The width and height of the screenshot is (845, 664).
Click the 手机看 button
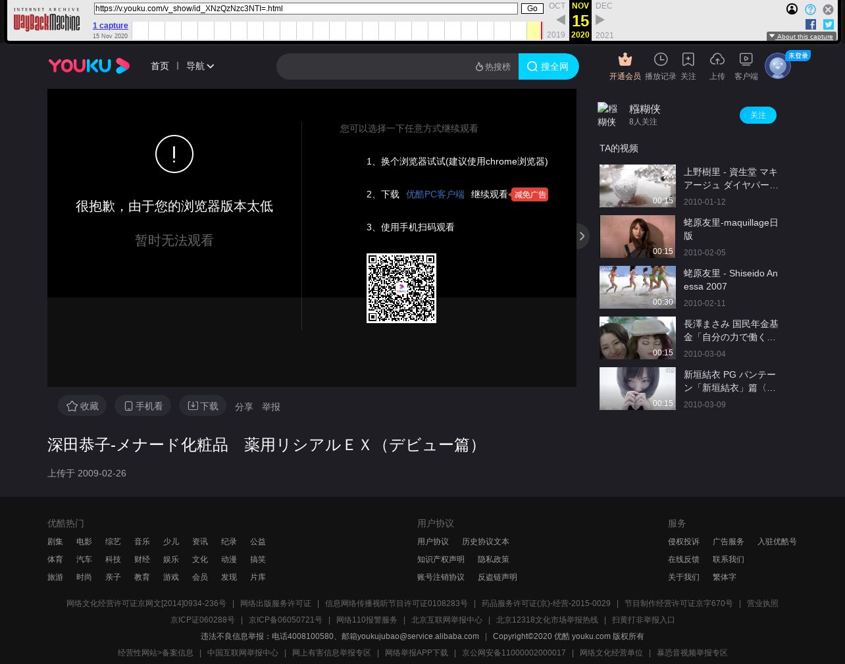pyautogui.click(x=143, y=406)
